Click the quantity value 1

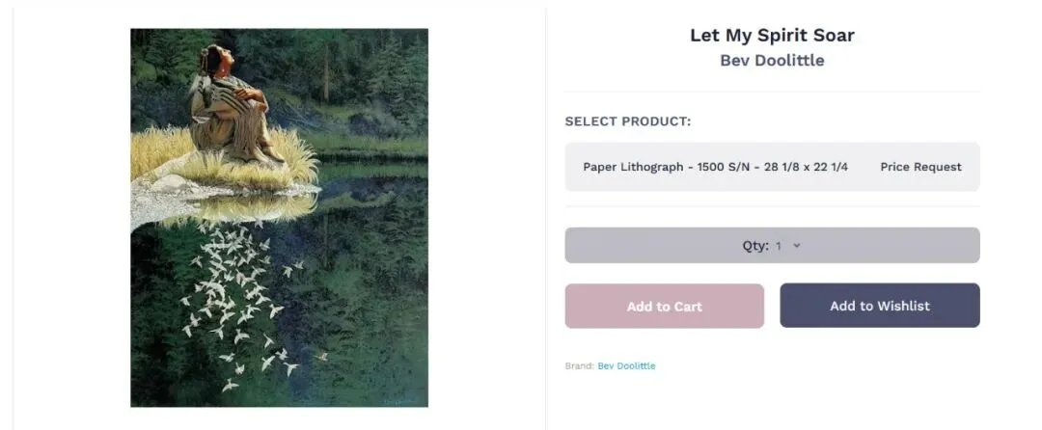pyautogui.click(x=779, y=246)
